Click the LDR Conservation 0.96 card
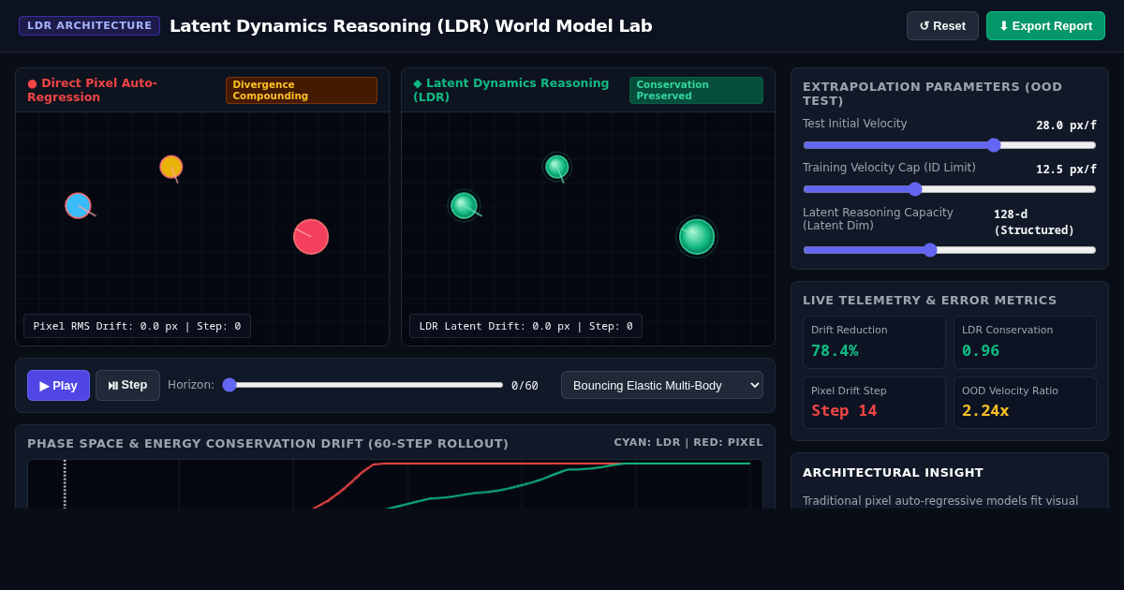The image size is (1124, 590). point(1025,342)
